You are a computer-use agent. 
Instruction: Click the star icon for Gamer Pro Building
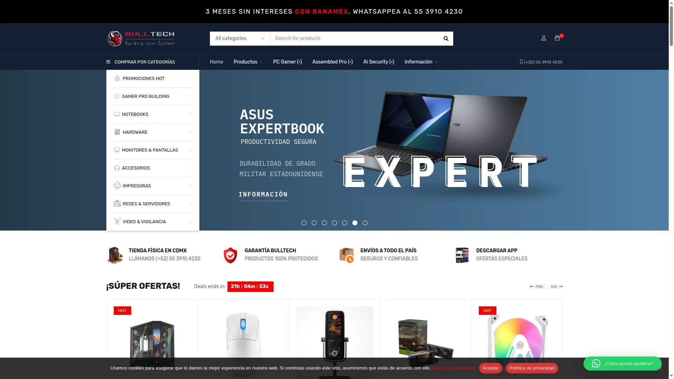coord(117,97)
